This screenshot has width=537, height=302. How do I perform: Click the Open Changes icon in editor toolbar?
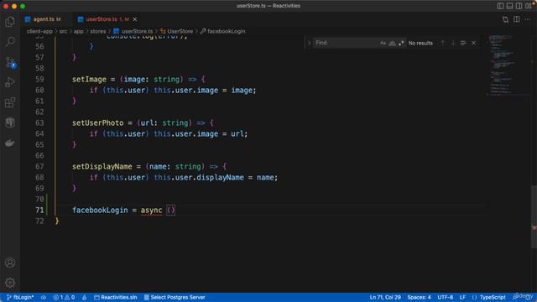click(x=505, y=19)
